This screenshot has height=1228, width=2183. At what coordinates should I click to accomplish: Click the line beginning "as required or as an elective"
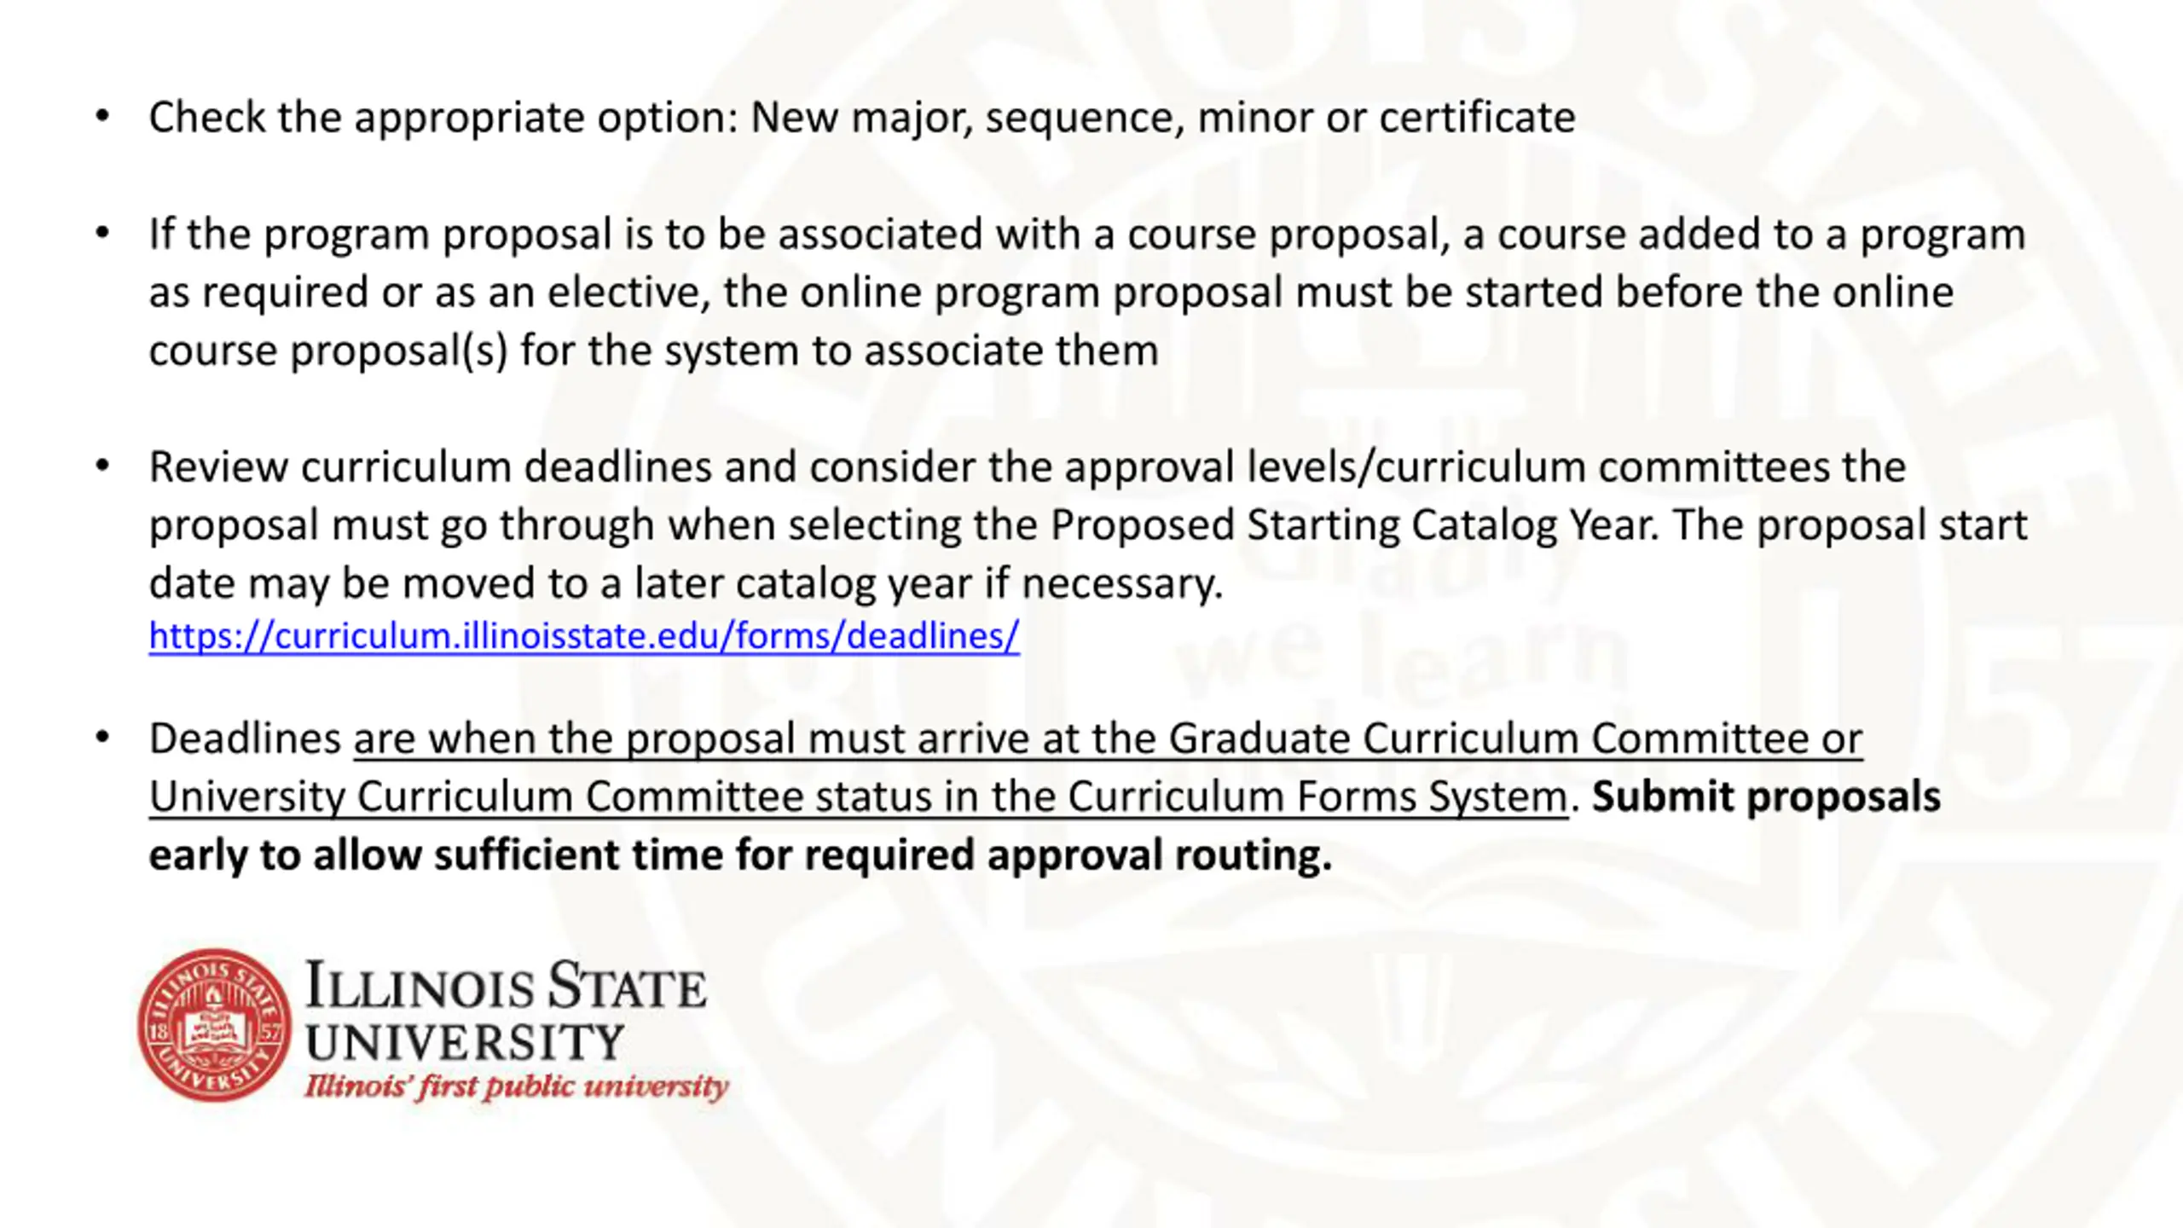pos(1051,293)
